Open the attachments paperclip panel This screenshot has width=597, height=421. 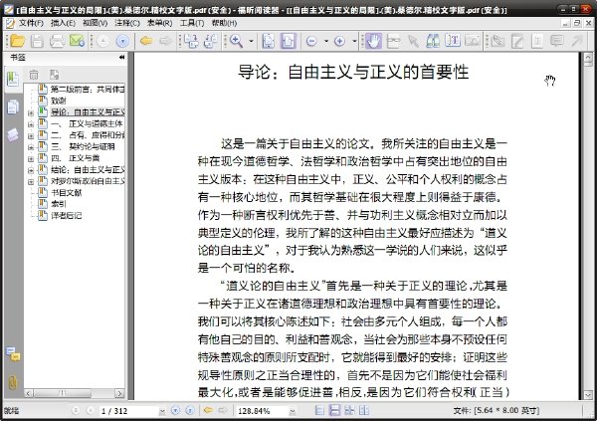(13, 381)
